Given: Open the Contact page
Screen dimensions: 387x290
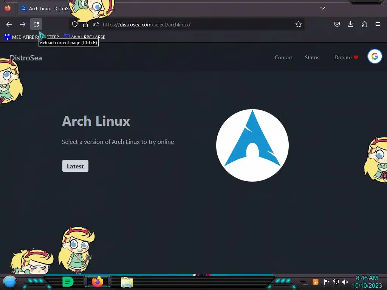Looking at the screenshot, I should point(283,57).
